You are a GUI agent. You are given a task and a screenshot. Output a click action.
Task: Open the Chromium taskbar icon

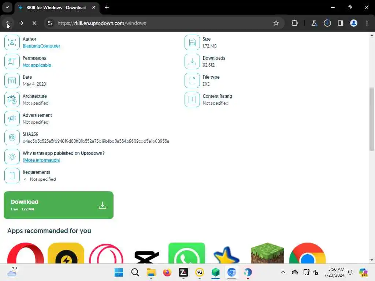[x=231, y=272]
